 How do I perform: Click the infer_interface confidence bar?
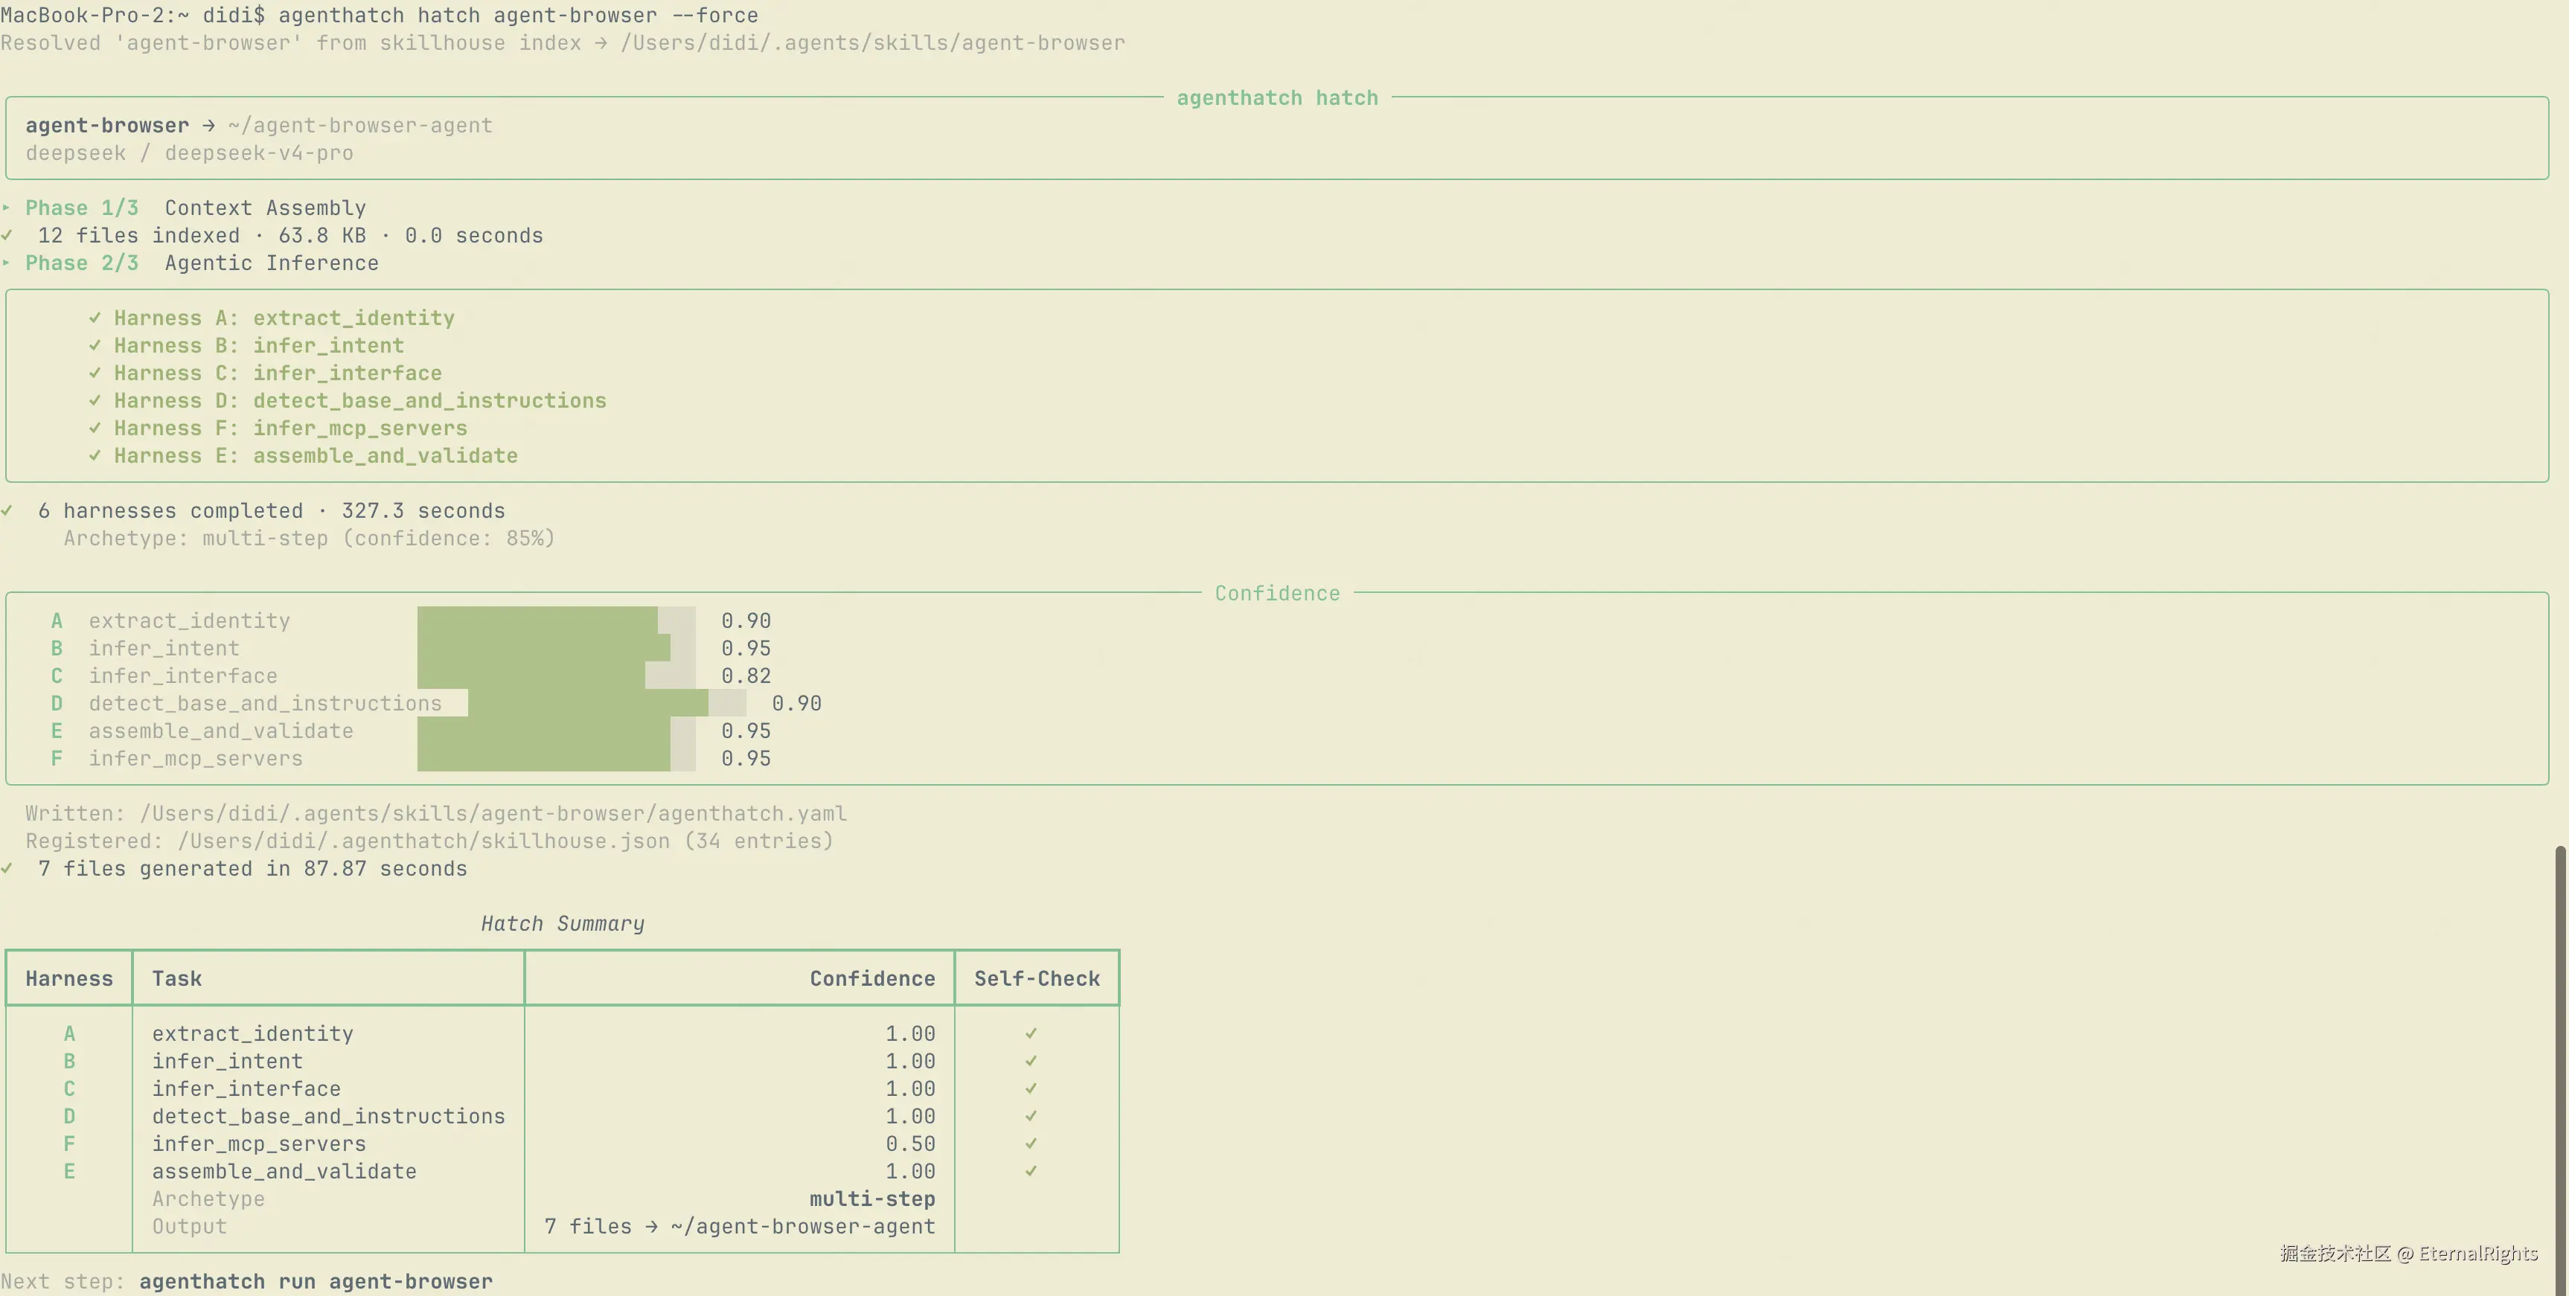click(557, 675)
